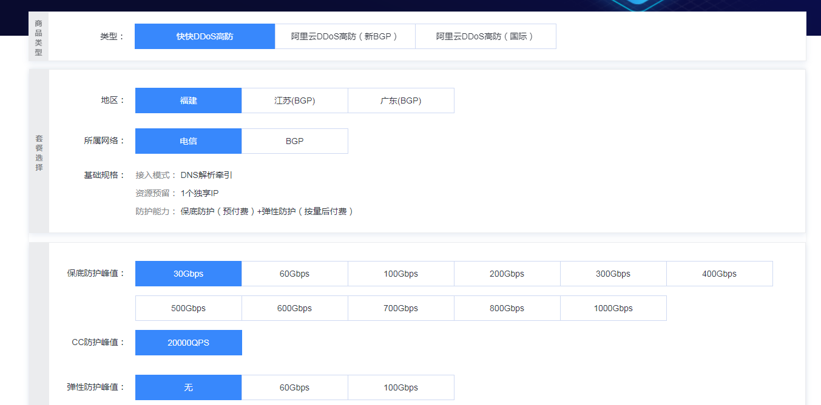This screenshot has width=821, height=405.
Task: Click the 弹性防护峰值 field label
Action: (x=96, y=387)
